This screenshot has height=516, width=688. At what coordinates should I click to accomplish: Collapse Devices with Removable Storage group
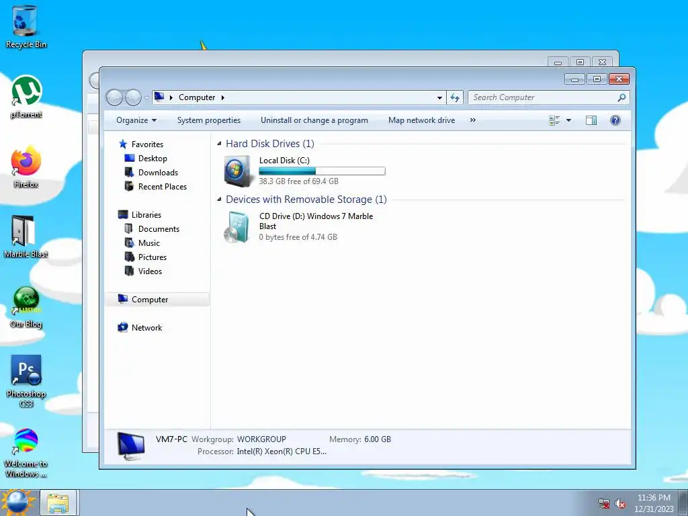[x=219, y=199]
